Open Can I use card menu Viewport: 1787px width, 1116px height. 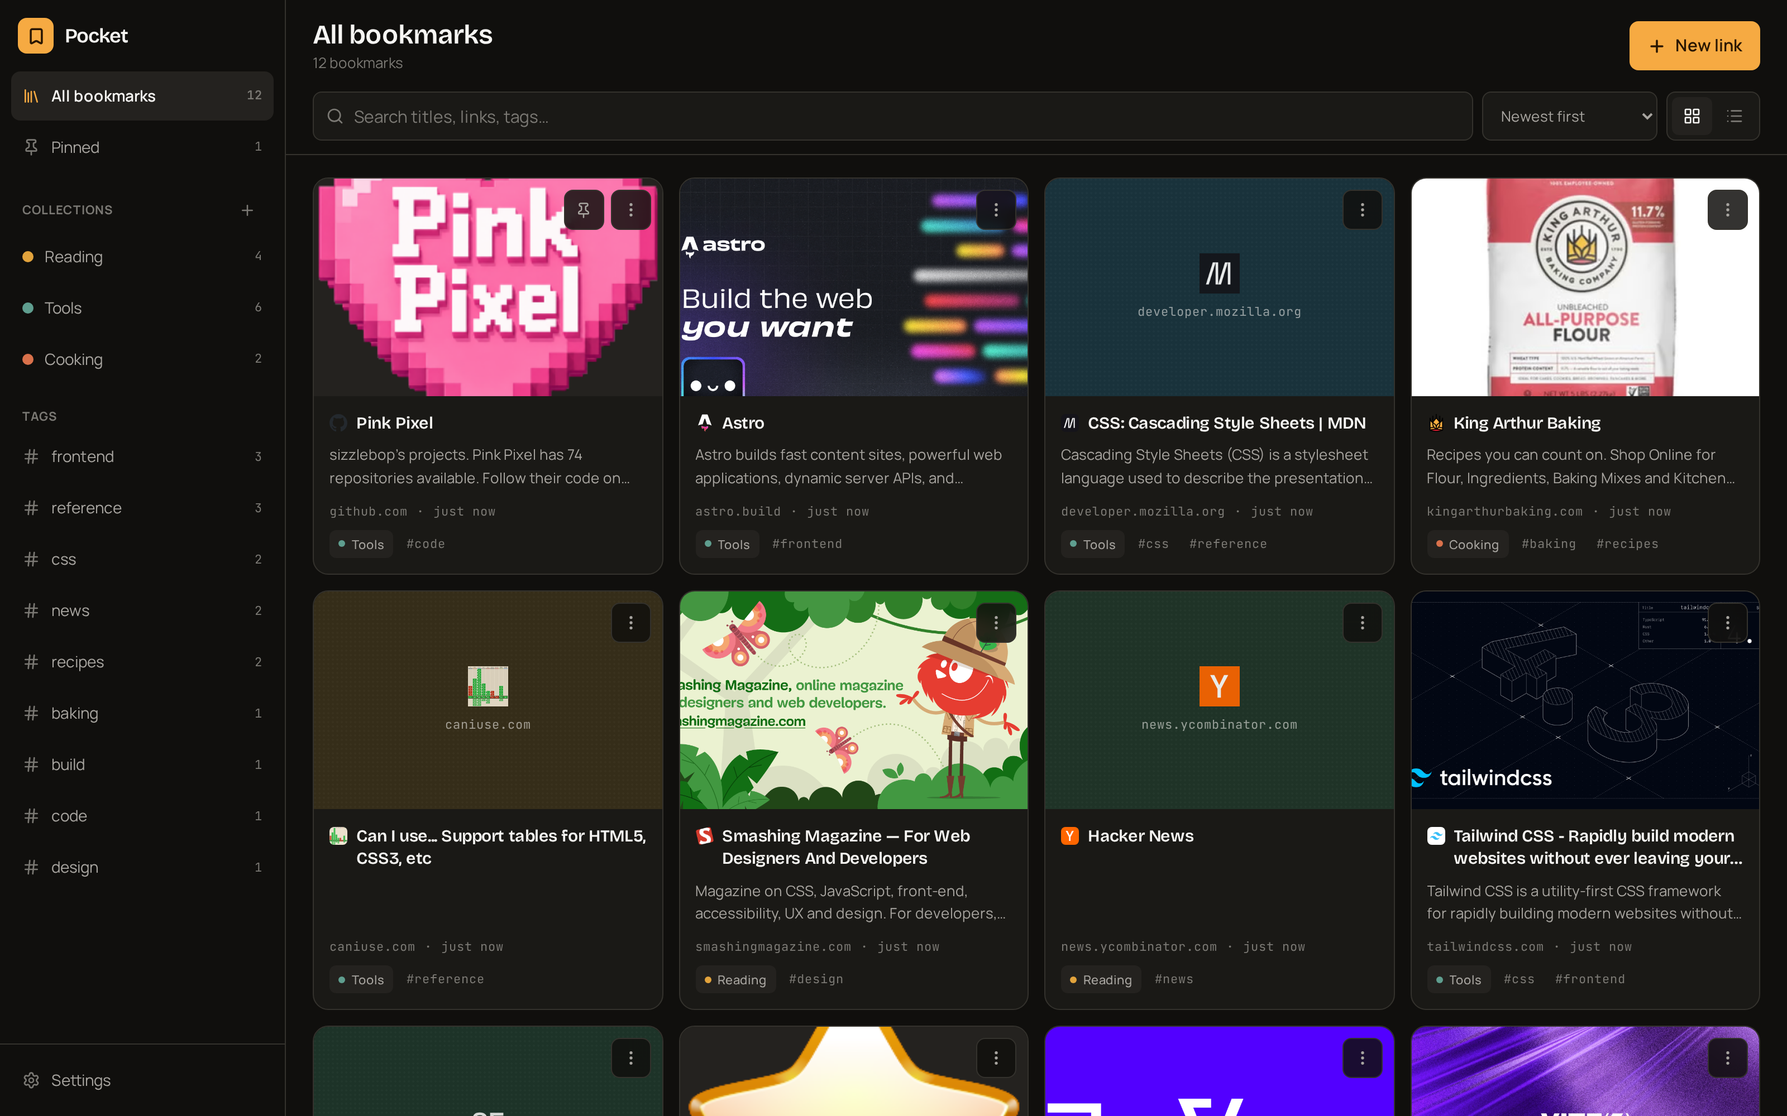pyautogui.click(x=630, y=623)
